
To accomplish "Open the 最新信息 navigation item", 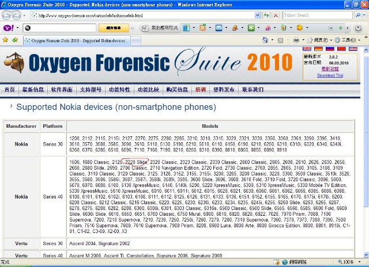I will click(33, 89).
